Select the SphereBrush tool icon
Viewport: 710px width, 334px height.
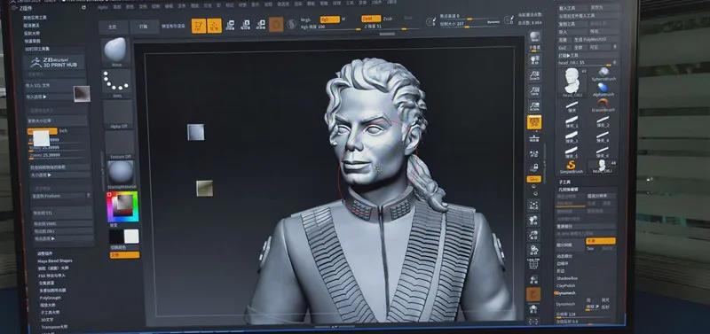[603, 74]
